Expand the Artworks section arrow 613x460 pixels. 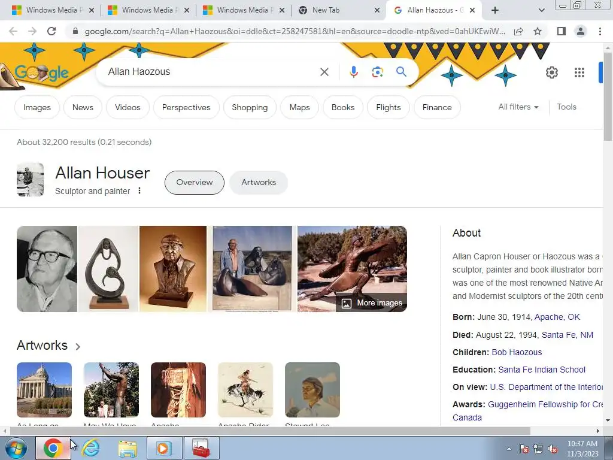click(78, 347)
